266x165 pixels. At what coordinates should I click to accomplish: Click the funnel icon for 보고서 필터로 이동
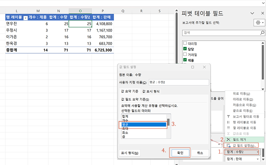tap(228, 116)
